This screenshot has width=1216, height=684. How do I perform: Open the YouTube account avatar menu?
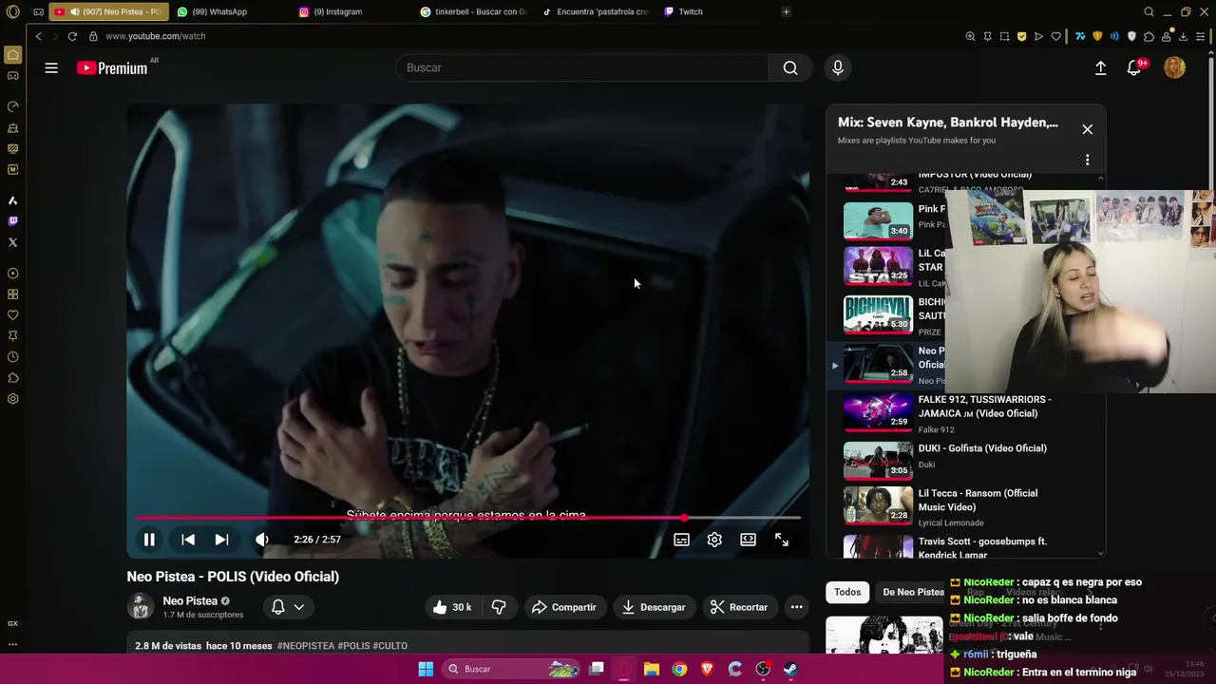[x=1175, y=67]
